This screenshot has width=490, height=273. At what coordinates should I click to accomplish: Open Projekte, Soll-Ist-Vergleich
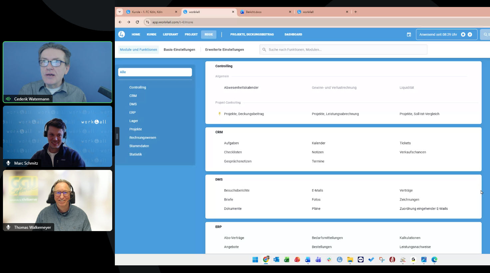419,114
